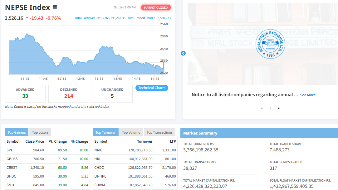Open Technical Charts
Image resolution: width=338 pixels, height=190 pixels.
click(152, 88)
